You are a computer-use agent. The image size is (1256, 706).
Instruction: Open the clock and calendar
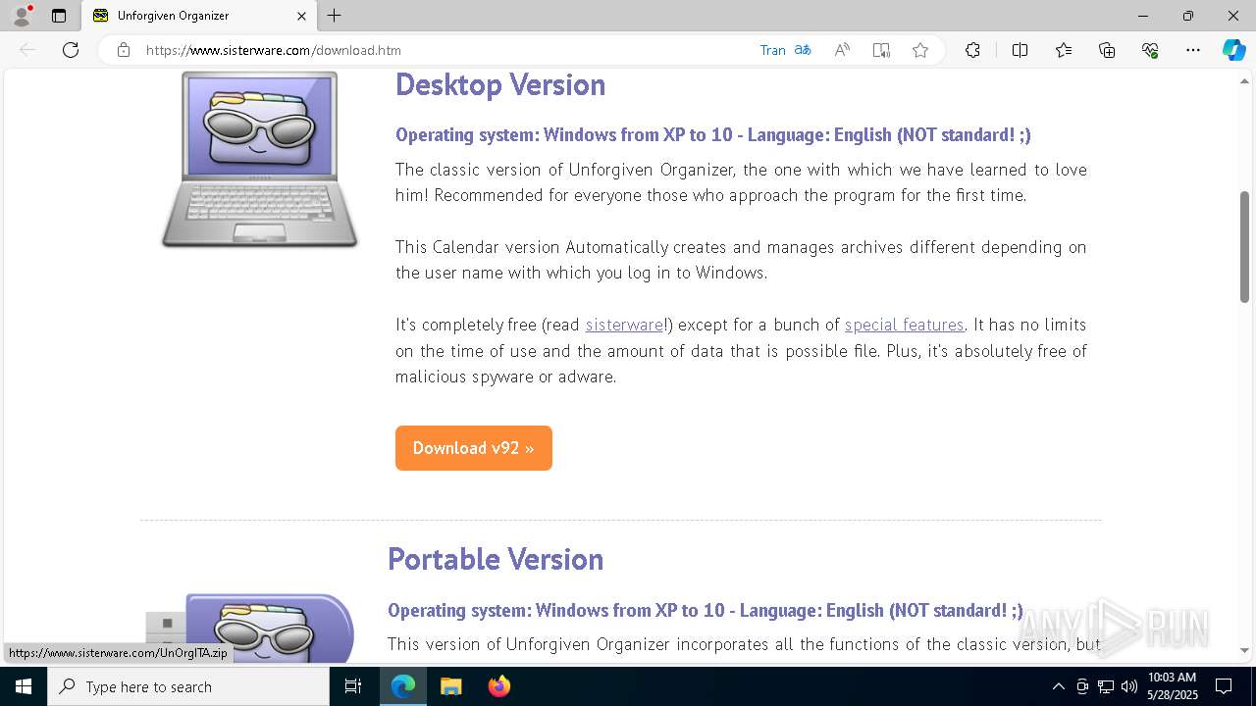1173,686
